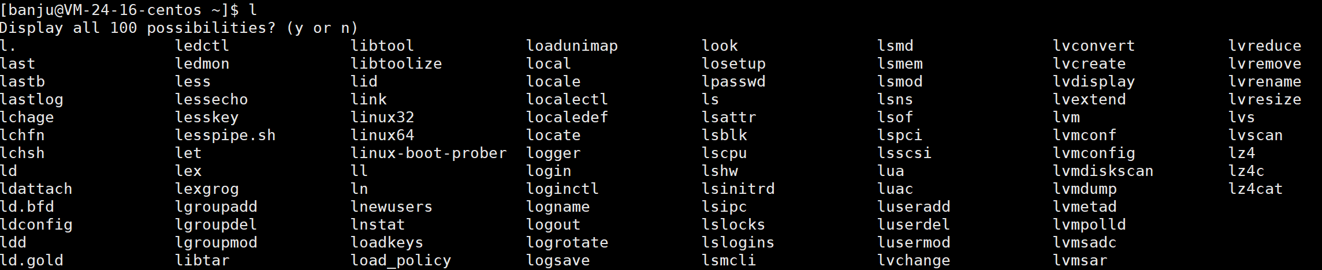This screenshot has height=270, width=1322.
Task: Click the 'lz4cat' completion entry
Action: click(1256, 189)
